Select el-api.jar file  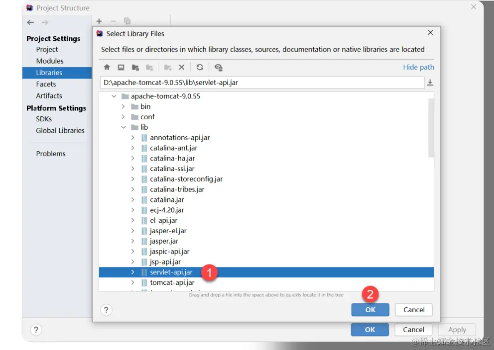[x=163, y=220]
